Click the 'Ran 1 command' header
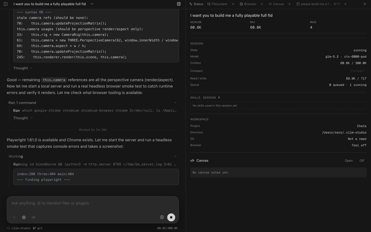This screenshot has height=232, width=371. click(22, 103)
